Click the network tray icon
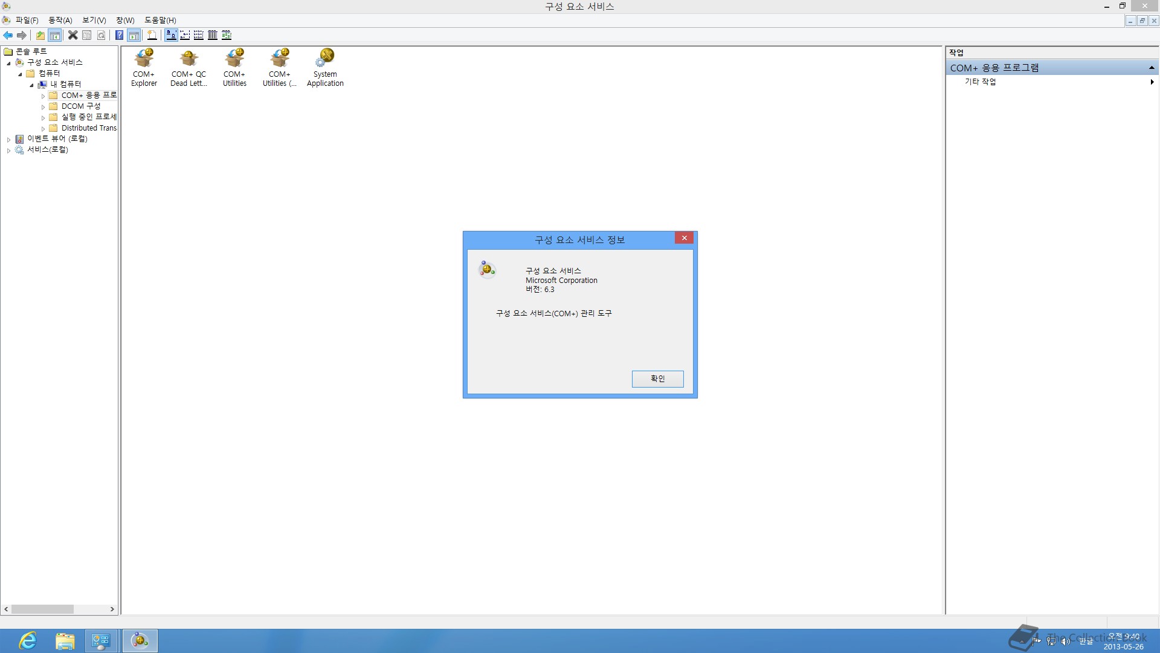 pos(1051,641)
